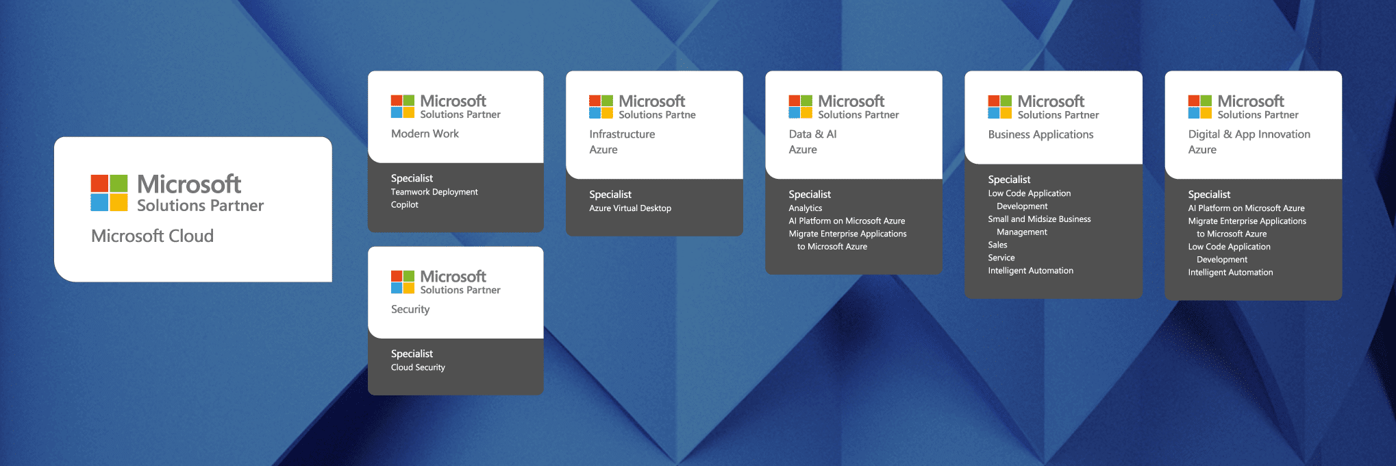
Task: Click 'Solutions Partner' on Microsoft Cloud badge
Action: click(200, 206)
